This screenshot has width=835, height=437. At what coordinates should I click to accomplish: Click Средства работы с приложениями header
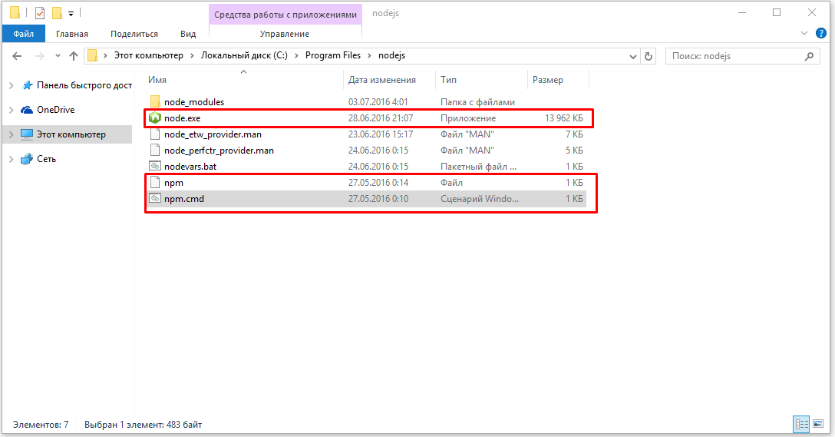tap(285, 15)
